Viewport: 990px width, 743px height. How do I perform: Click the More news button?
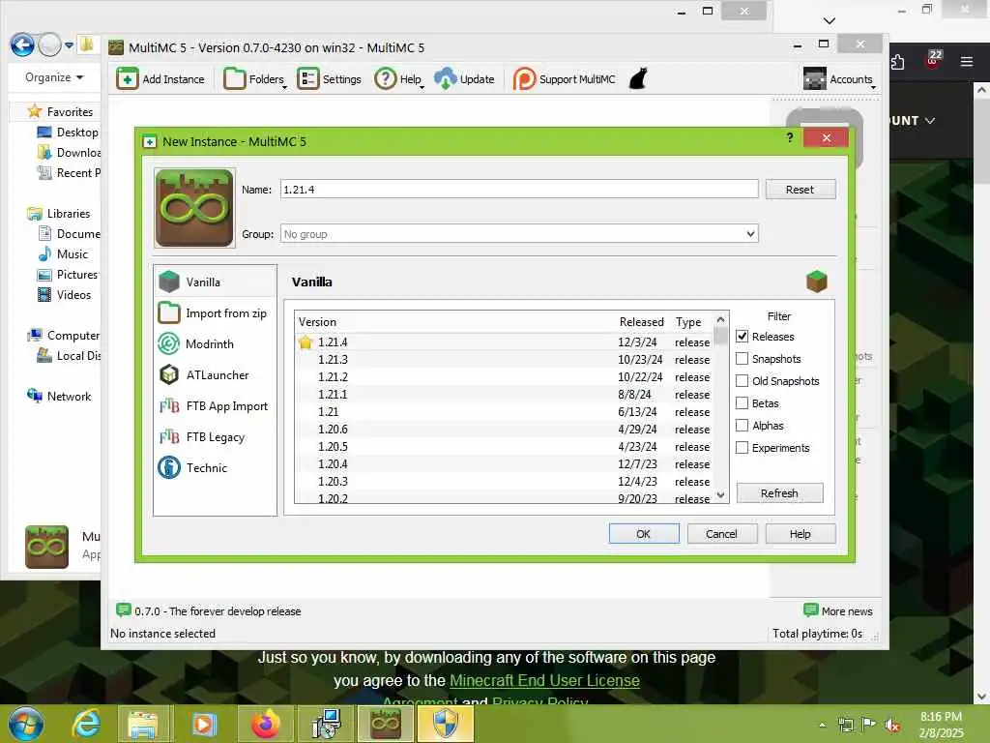click(838, 611)
